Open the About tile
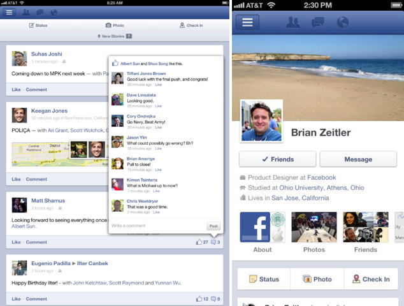This screenshot has height=306, width=404. click(263, 233)
